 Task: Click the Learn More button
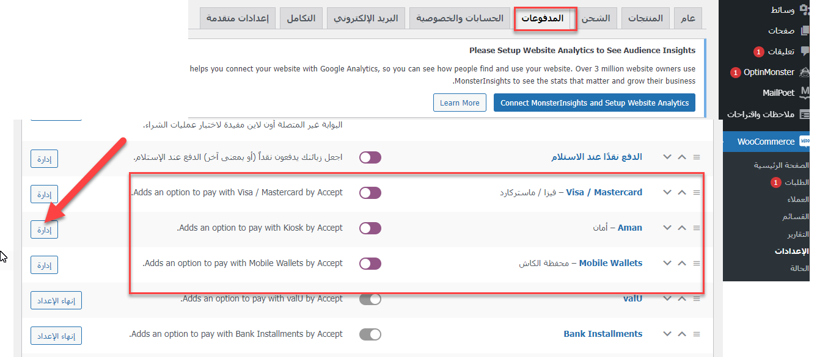pos(460,103)
